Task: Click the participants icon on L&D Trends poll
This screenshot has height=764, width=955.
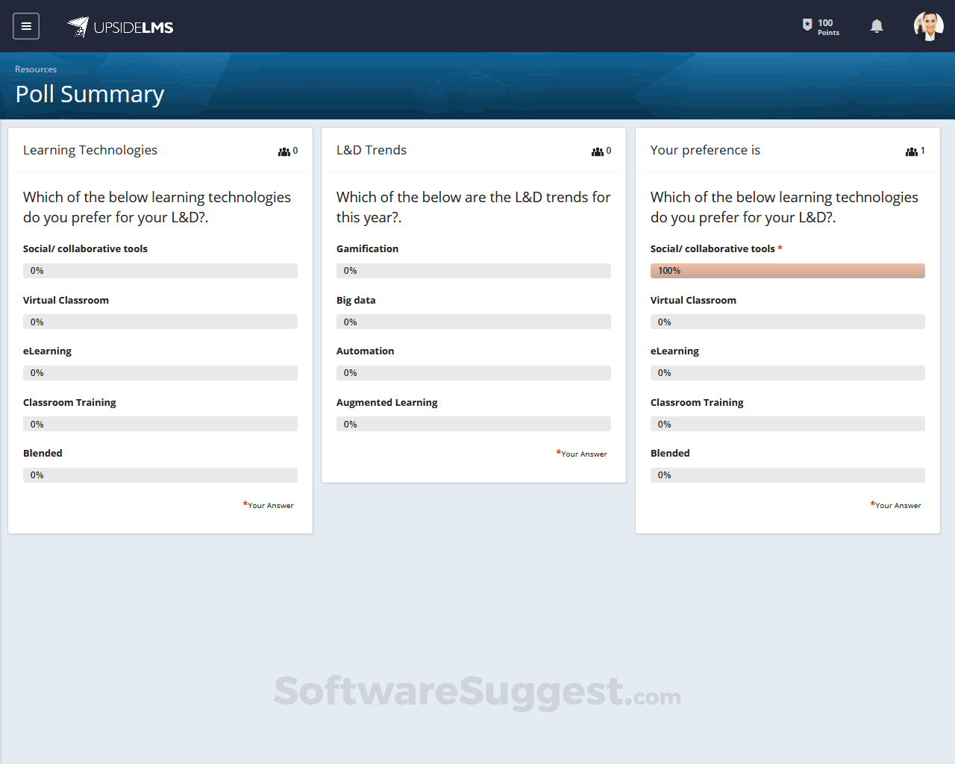Action: click(596, 151)
